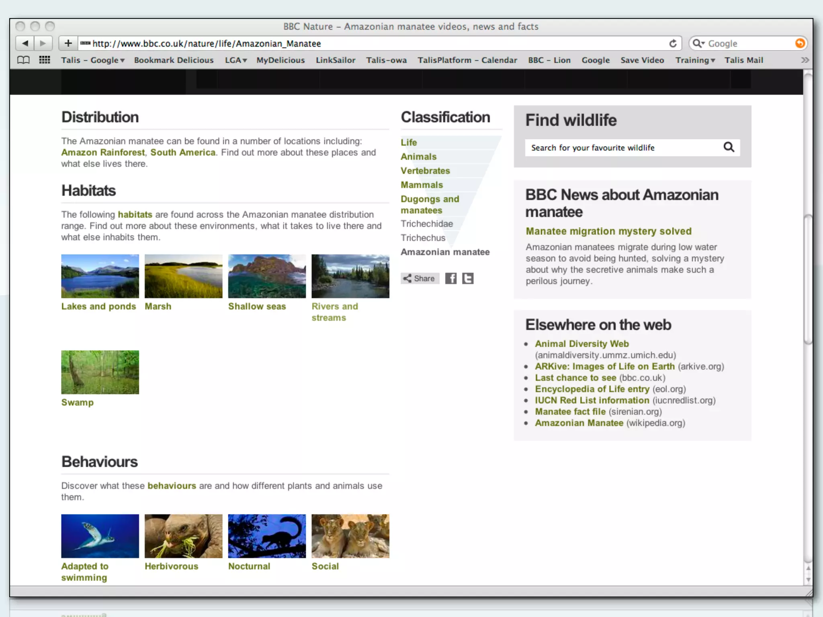
Task: Share the page via Twitter icon
Action: click(468, 278)
